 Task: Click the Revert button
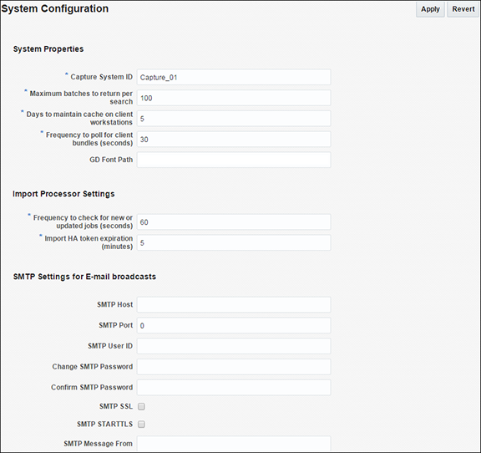(463, 9)
